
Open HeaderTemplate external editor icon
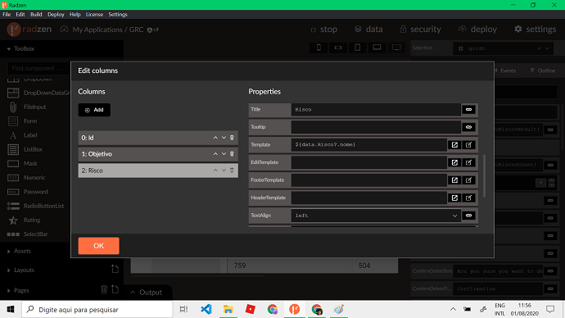coord(454,198)
